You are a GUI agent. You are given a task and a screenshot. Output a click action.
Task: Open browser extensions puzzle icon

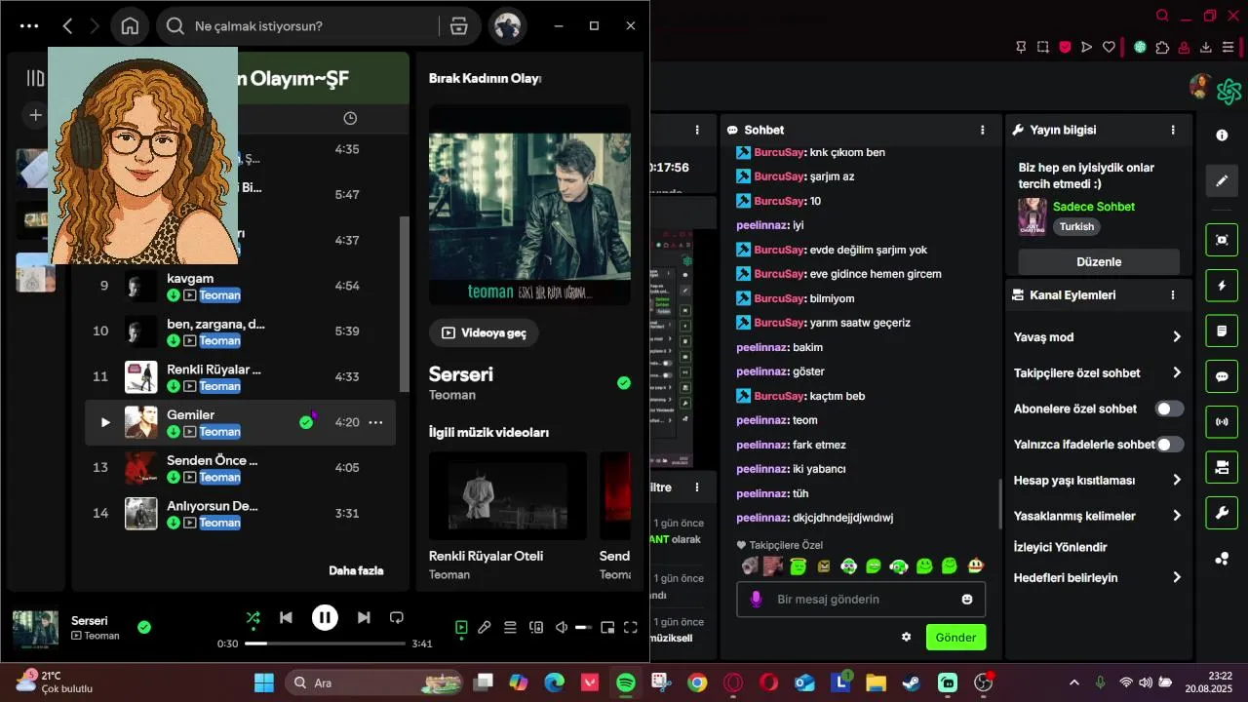(1162, 47)
